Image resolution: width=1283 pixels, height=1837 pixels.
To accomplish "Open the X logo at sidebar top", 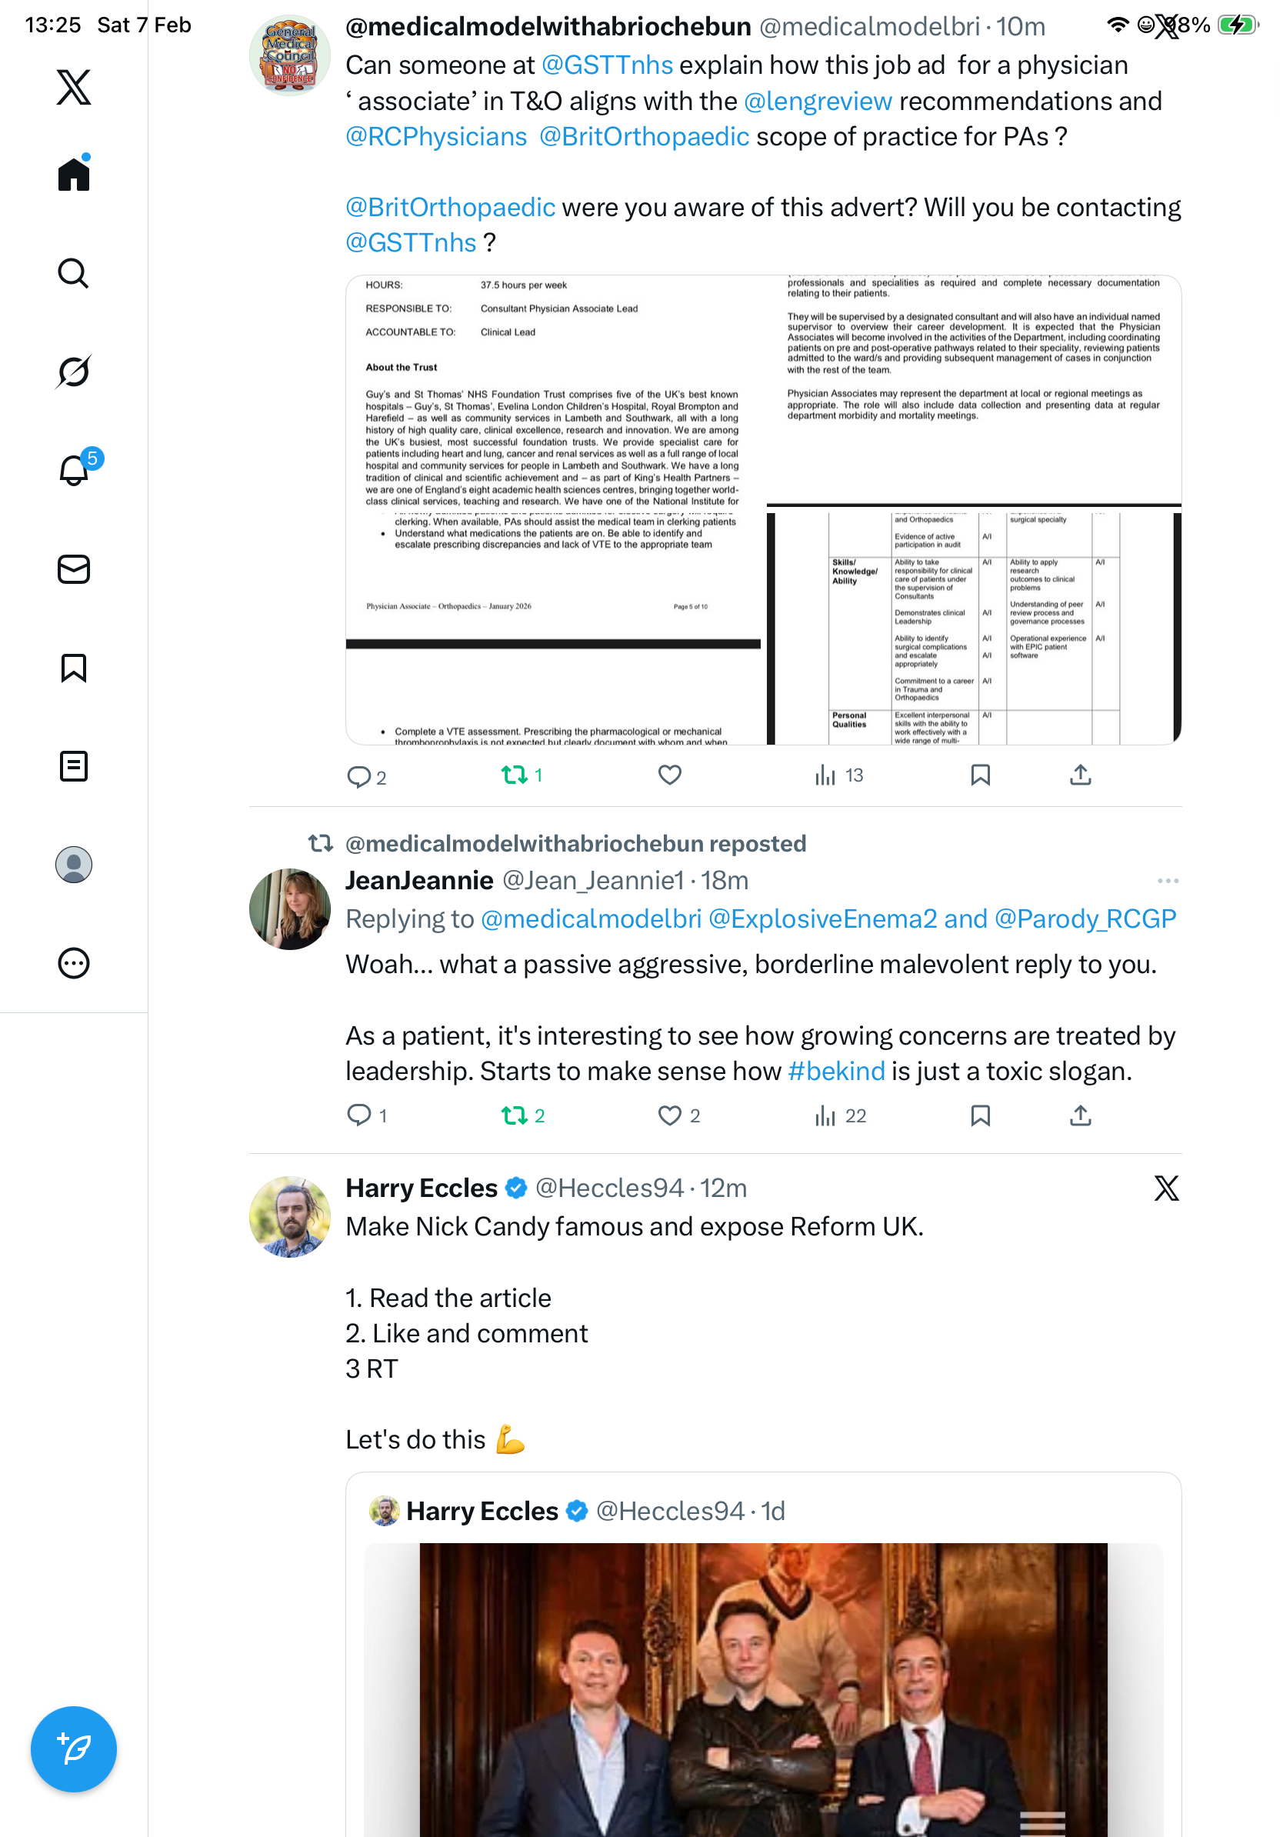I will (74, 86).
